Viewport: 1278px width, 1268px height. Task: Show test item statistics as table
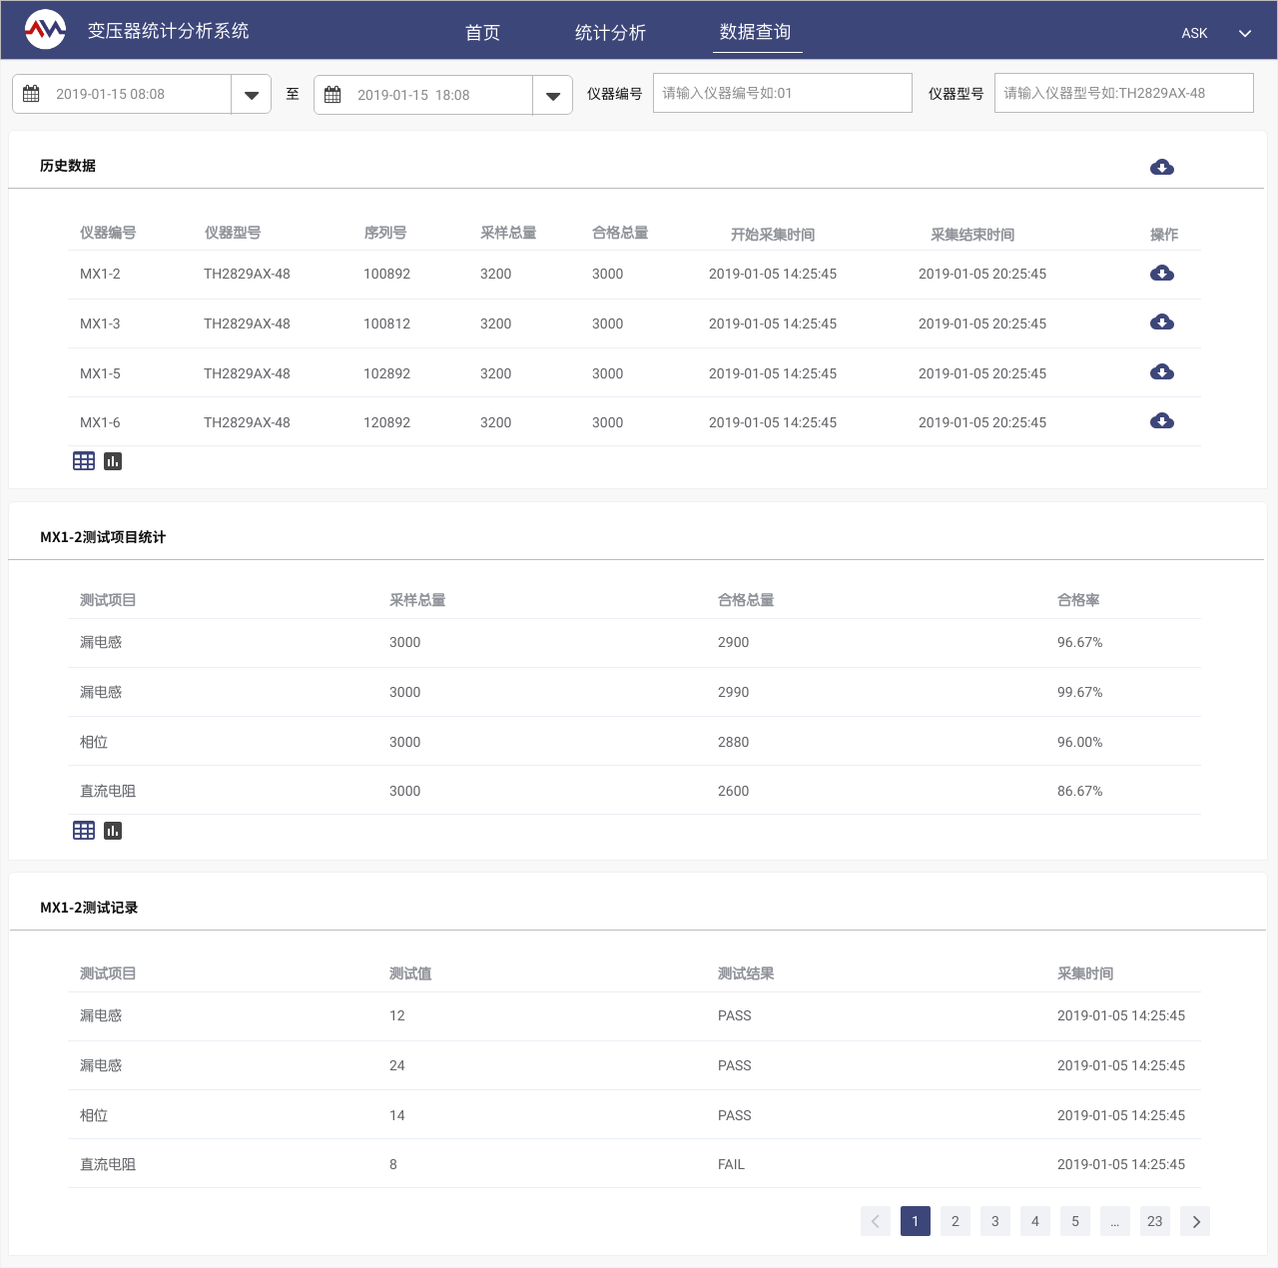tap(84, 831)
